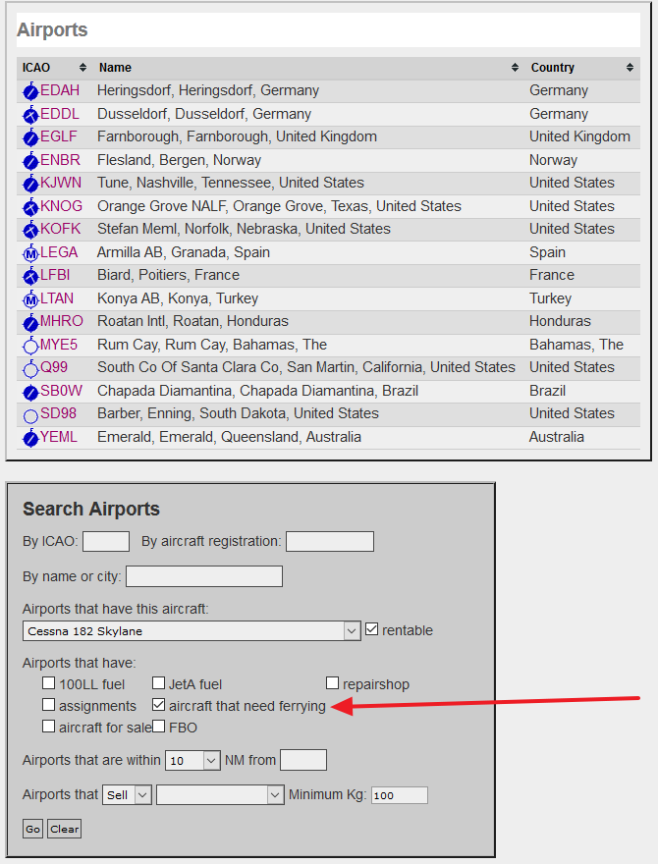Click the circle icon beside SD98
The width and height of the screenshot is (658, 864).
pyautogui.click(x=30, y=415)
